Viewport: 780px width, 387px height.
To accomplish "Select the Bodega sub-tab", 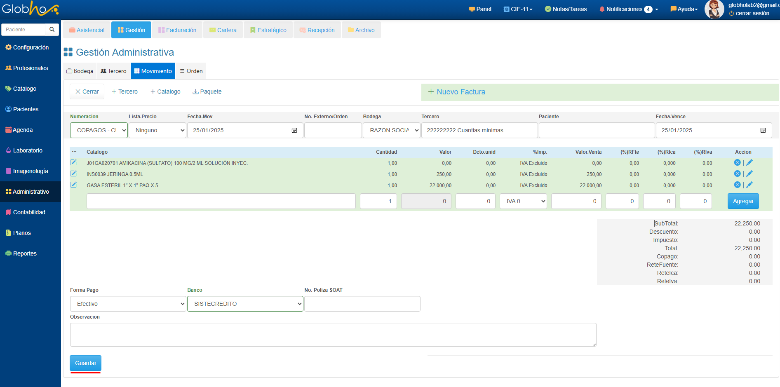I will (80, 71).
